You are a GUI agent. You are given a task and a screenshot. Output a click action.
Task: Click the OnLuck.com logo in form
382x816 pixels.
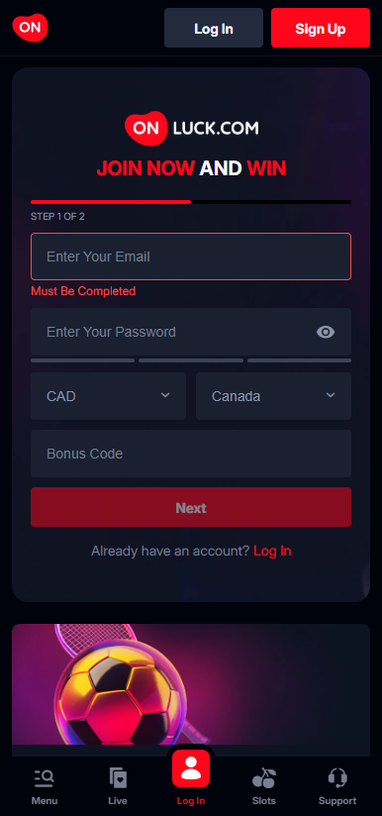(x=191, y=128)
